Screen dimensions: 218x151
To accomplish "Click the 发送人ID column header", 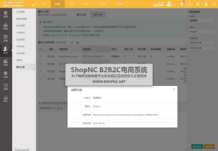I will [x=128, y=49].
